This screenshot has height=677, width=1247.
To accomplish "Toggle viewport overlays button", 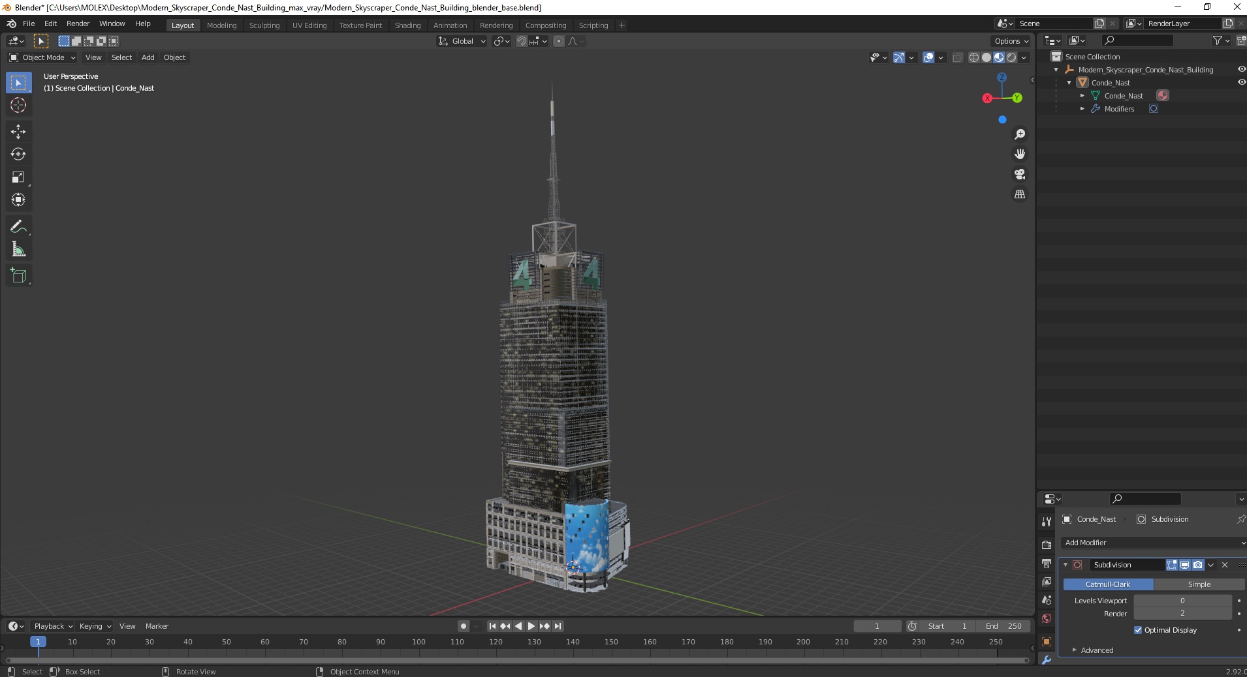I will tap(928, 57).
